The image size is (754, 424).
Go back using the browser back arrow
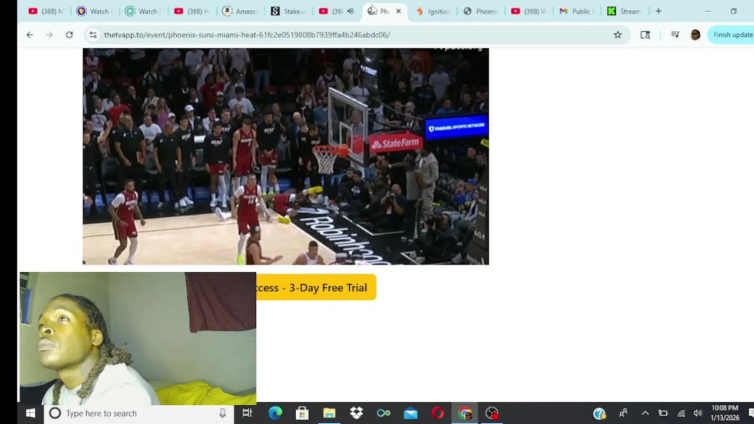(29, 35)
